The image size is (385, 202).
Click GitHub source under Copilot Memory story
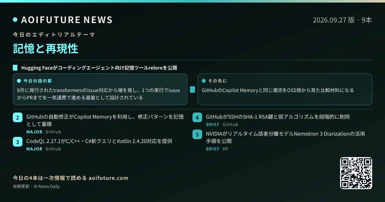click(53, 132)
